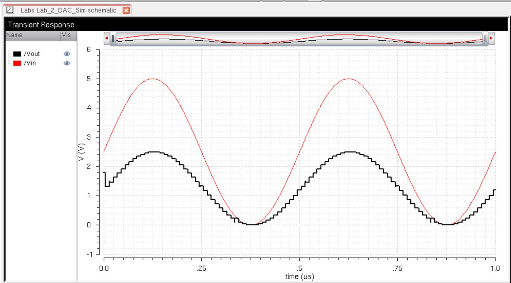Image resolution: width=511 pixels, height=283 pixels.
Task: Click the red /Vin color swatch
Action: pyautogui.click(x=17, y=63)
